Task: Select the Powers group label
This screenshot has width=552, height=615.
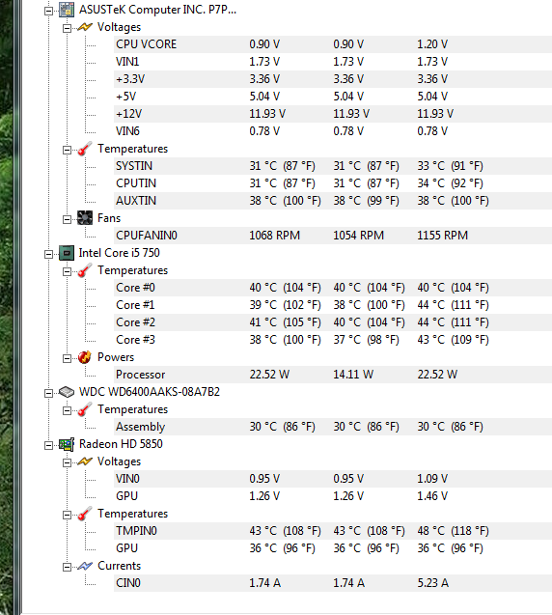Action: pos(116,357)
